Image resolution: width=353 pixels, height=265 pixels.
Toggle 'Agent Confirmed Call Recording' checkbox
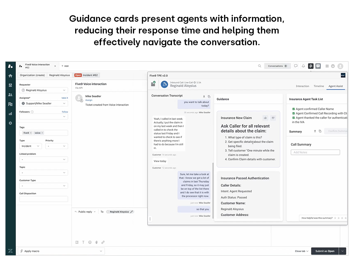293,113
